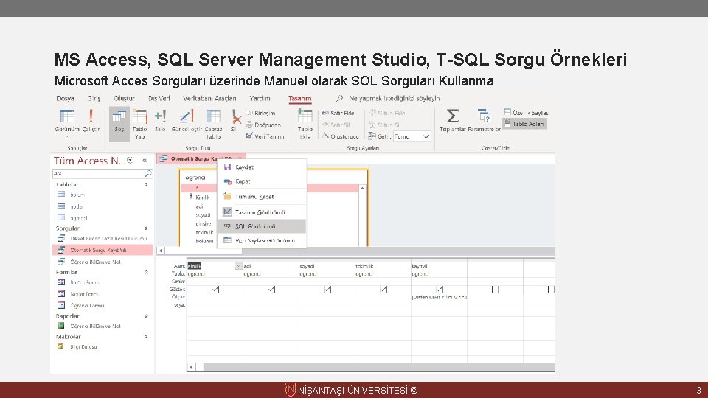This screenshot has height=398, width=708.
Task: Insert a row with Satır Ekle
Action: [339, 113]
